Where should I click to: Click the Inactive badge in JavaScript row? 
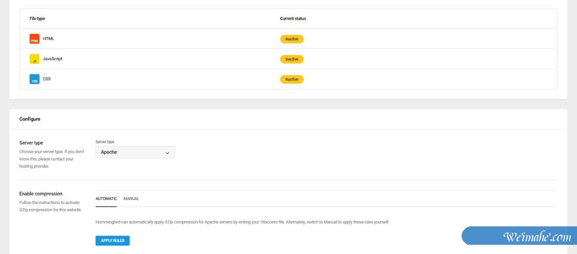point(291,59)
